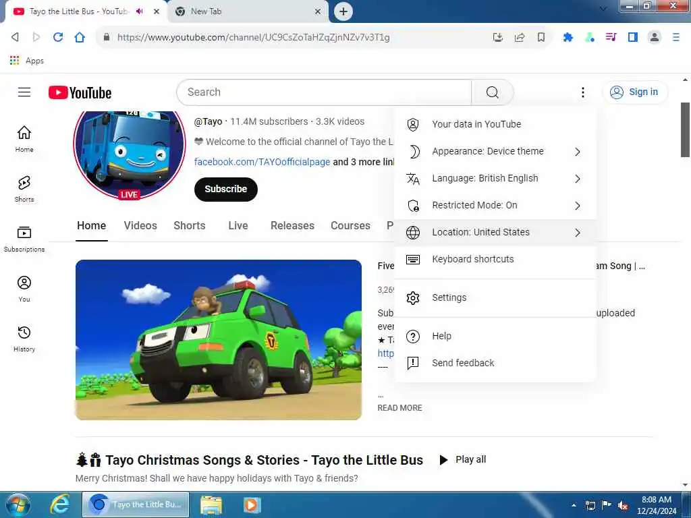This screenshot has height=518, width=691.
Task: Expand the Location: United States submenu
Action: pyautogui.click(x=495, y=232)
